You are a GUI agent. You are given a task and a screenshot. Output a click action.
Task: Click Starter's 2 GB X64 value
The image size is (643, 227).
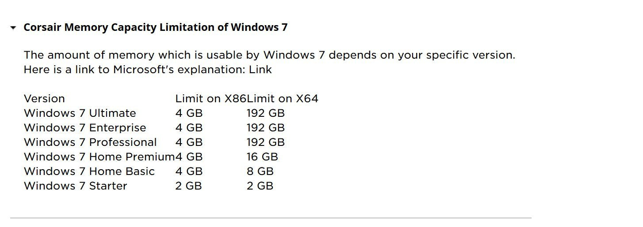click(x=260, y=186)
